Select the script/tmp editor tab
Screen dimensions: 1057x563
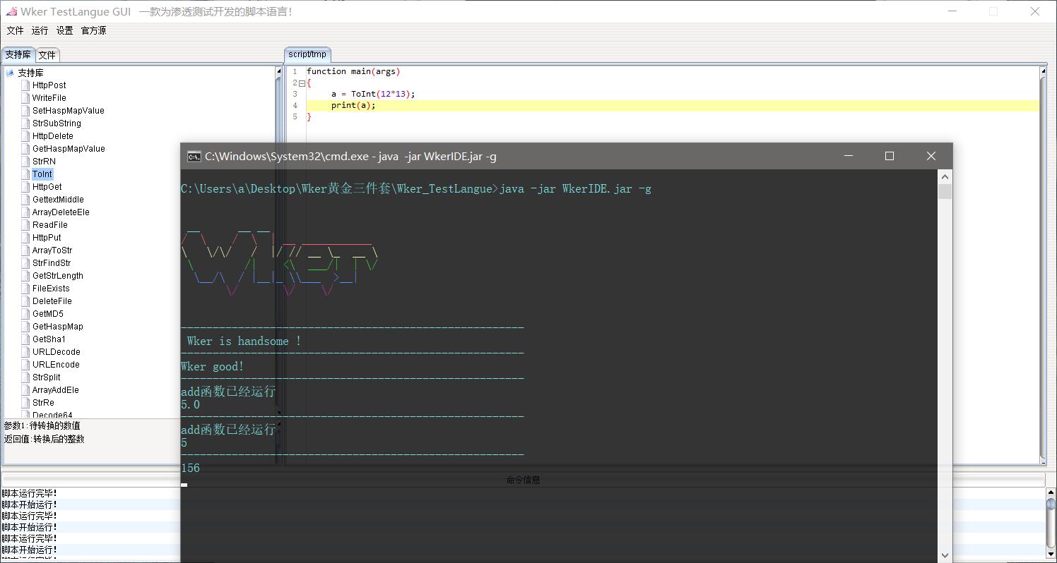[307, 54]
